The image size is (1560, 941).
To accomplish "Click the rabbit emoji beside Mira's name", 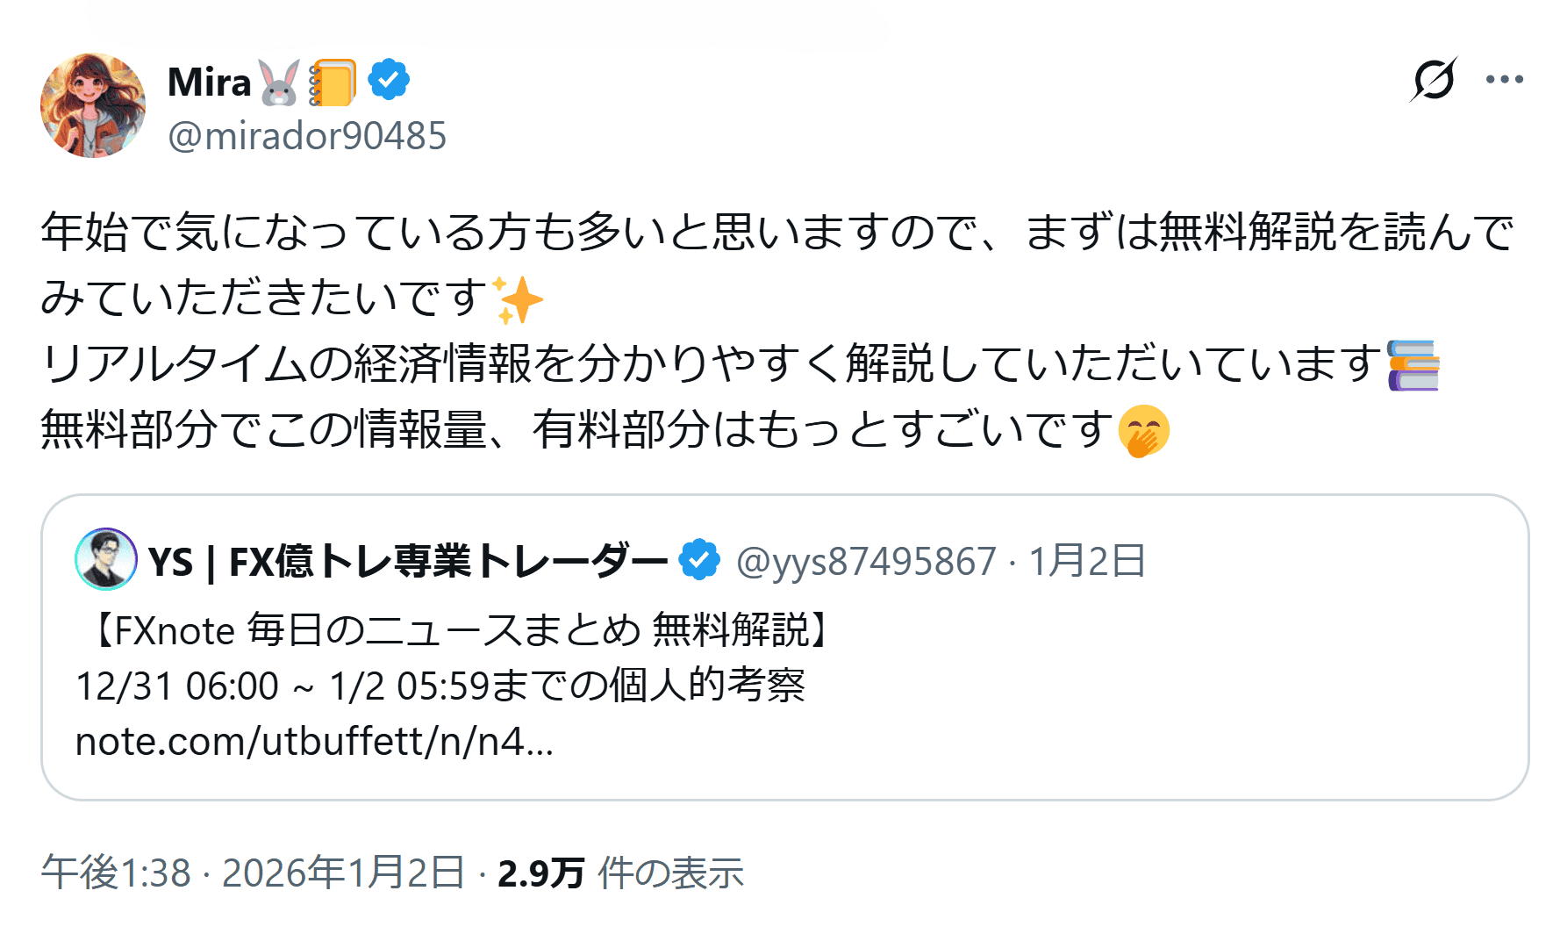I will [x=279, y=83].
